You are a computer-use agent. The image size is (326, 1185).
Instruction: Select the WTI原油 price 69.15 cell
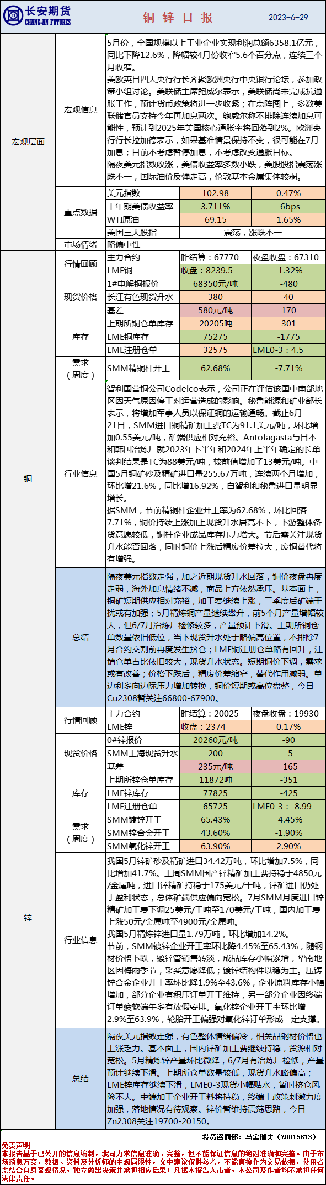tap(215, 220)
